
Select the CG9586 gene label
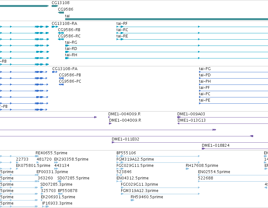66,9
